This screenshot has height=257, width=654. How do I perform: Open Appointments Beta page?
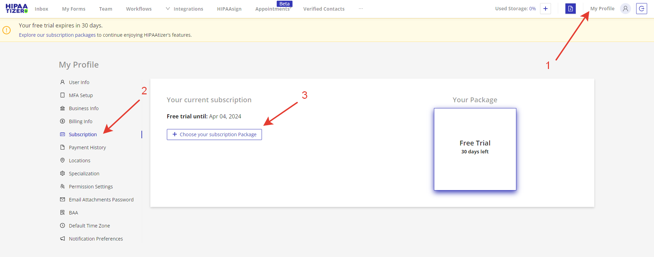pyautogui.click(x=273, y=9)
